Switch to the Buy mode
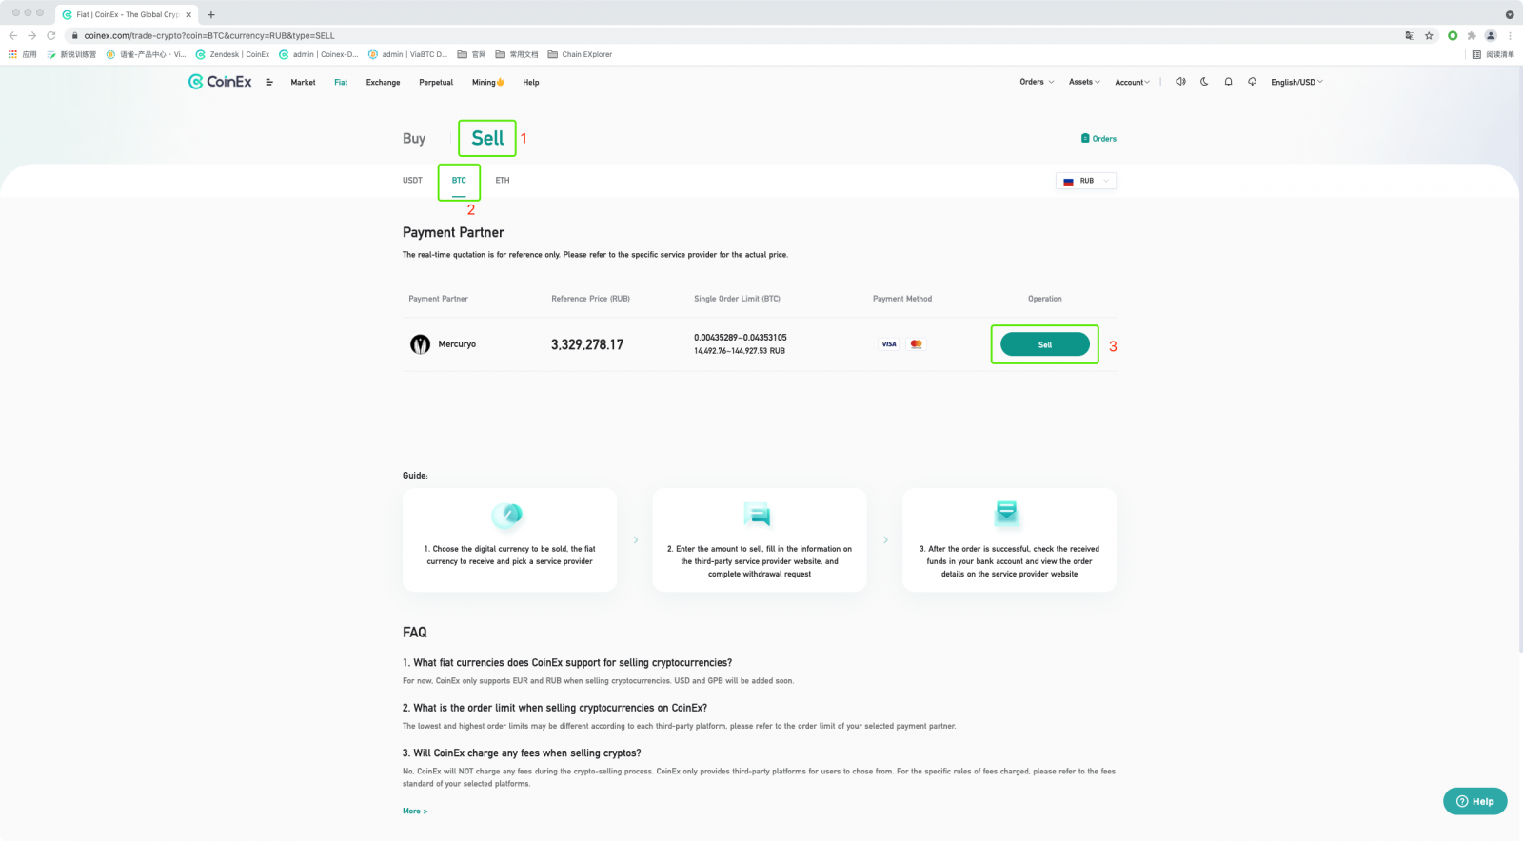This screenshot has width=1523, height=841. coord(414,139)
